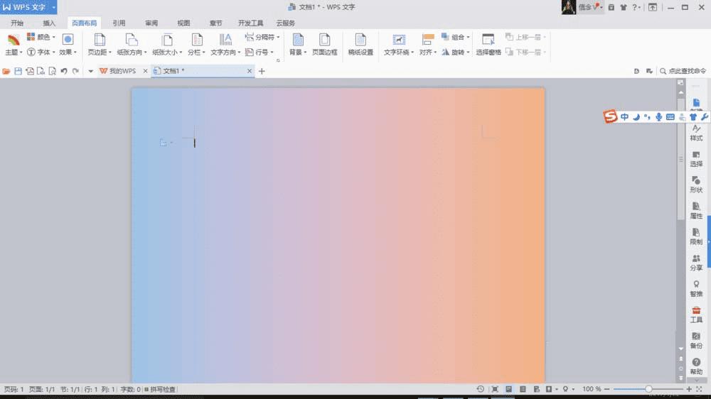Open the WPS 文字 application menu
This screenshot has width=711, height=399.
point(28,7)
